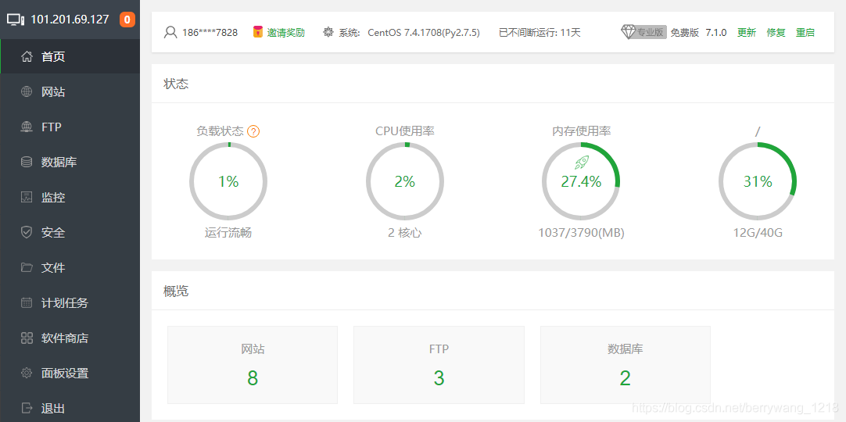Click the 首页 home icon in sidebar
Viewport: 846px width, 422px height.
click(x=27, y=56)
